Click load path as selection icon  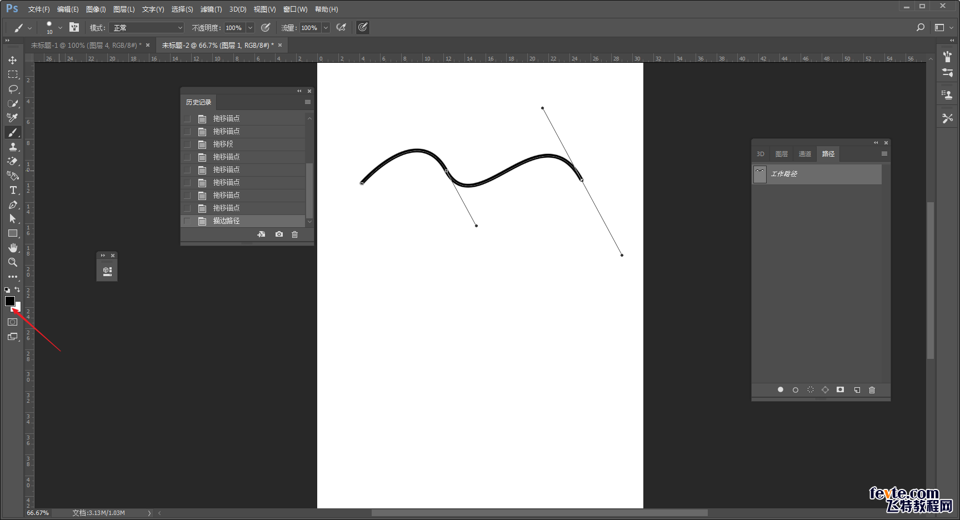pyautogui.click(x=811, y=390)
